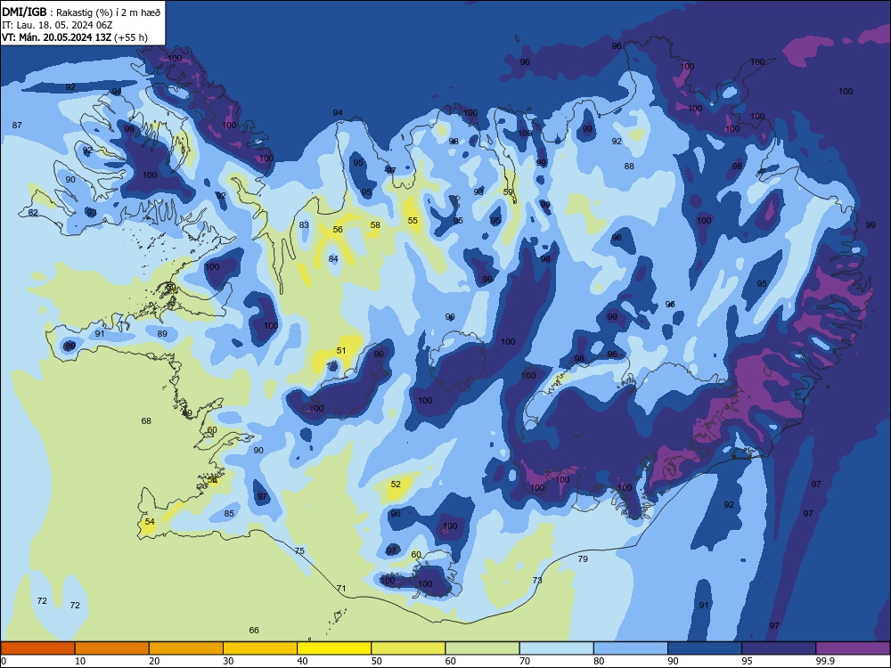
Task: Pick the light green 60–70 legend band
Action: click(x=482, y=648)
